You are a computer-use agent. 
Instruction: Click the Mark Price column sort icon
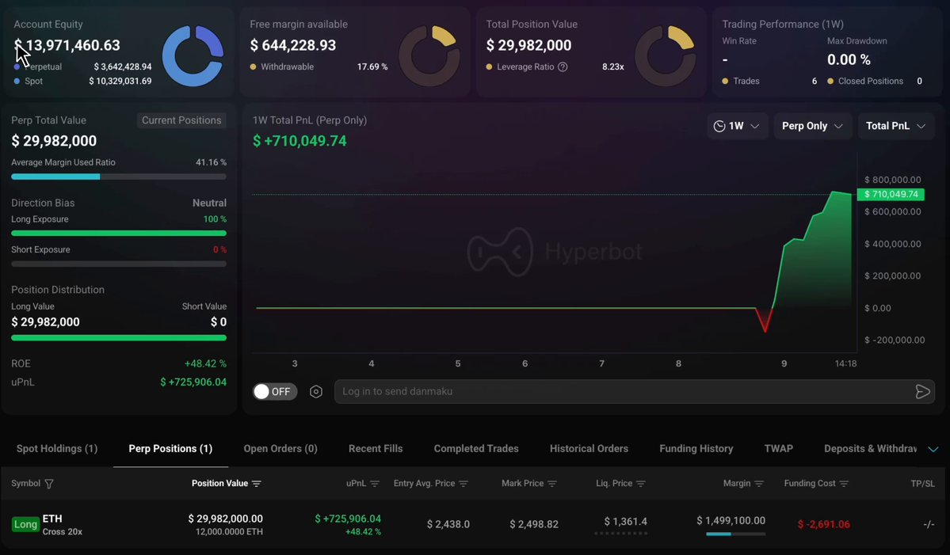pyautogui.click(x=552, y=484)
